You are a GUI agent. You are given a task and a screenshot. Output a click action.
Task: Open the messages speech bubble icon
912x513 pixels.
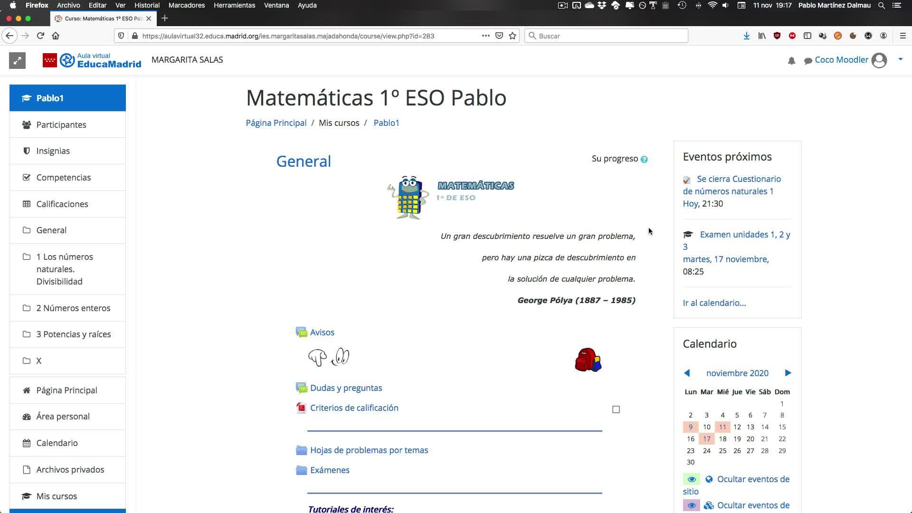807,61
